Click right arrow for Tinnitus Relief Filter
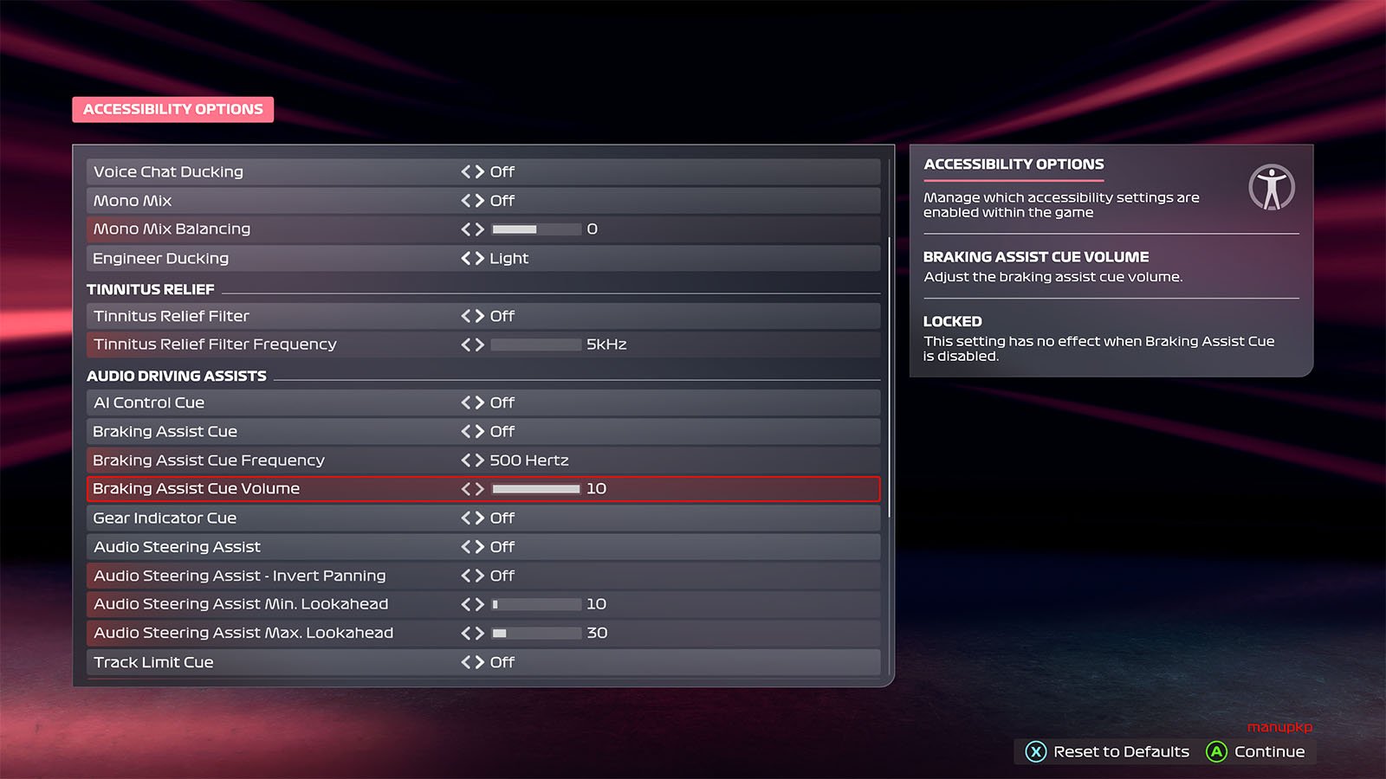 tap(479, 316)
